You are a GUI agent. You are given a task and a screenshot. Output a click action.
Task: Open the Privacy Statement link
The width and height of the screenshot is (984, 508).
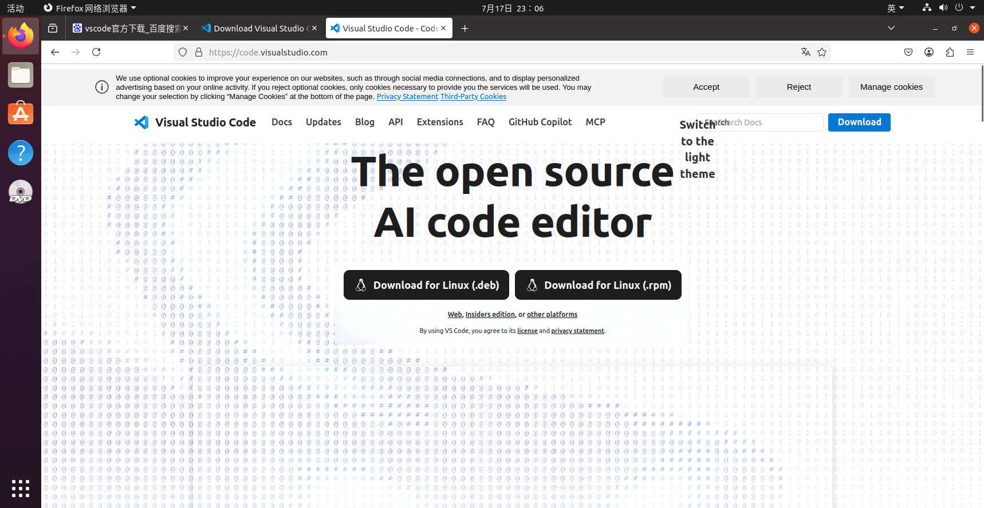pos(407,97)
